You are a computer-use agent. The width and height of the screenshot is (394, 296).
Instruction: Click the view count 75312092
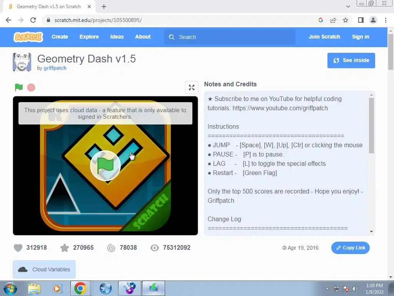[x=177, y=248]
